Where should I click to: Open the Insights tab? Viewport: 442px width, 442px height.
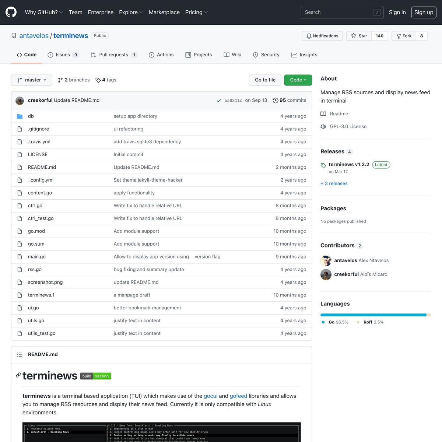[x=304, y=55]
